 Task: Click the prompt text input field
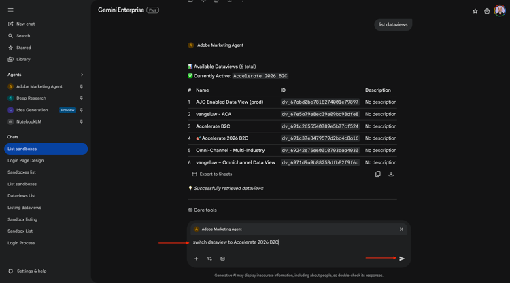(299, 242)
